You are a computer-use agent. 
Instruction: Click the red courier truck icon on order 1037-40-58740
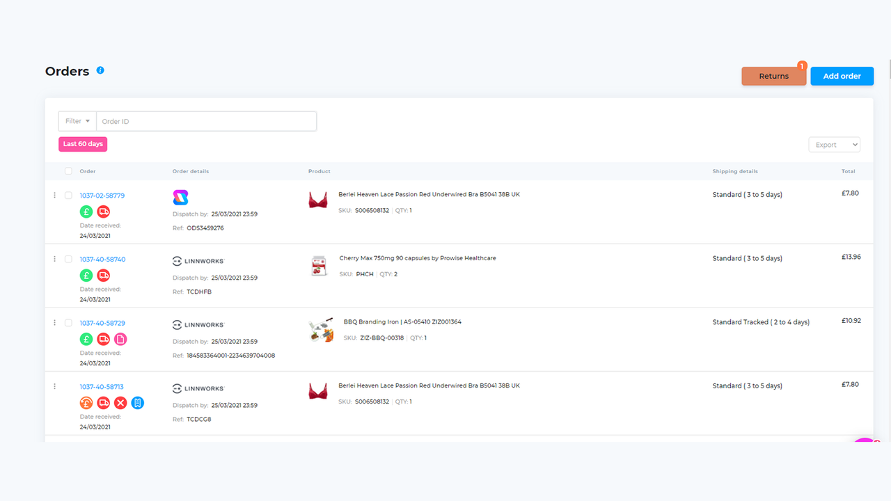(103, 275)
